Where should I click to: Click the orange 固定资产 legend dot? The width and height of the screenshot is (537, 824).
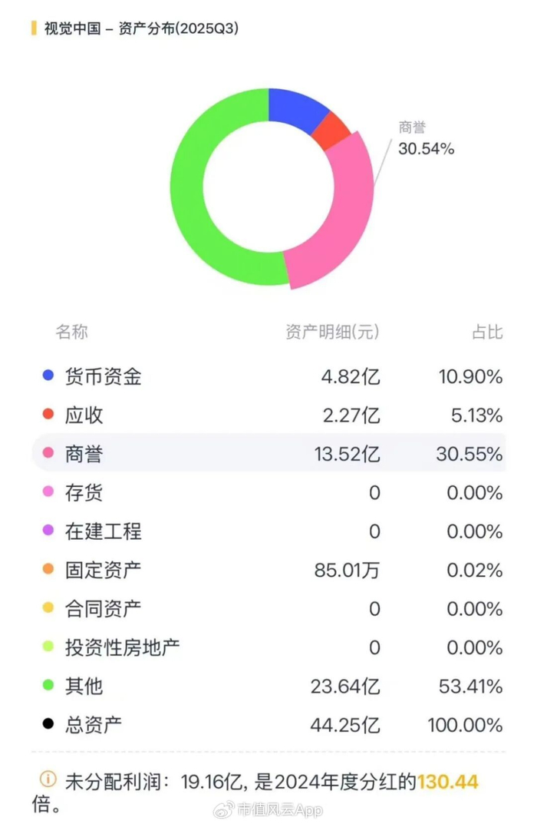(48, 570)
